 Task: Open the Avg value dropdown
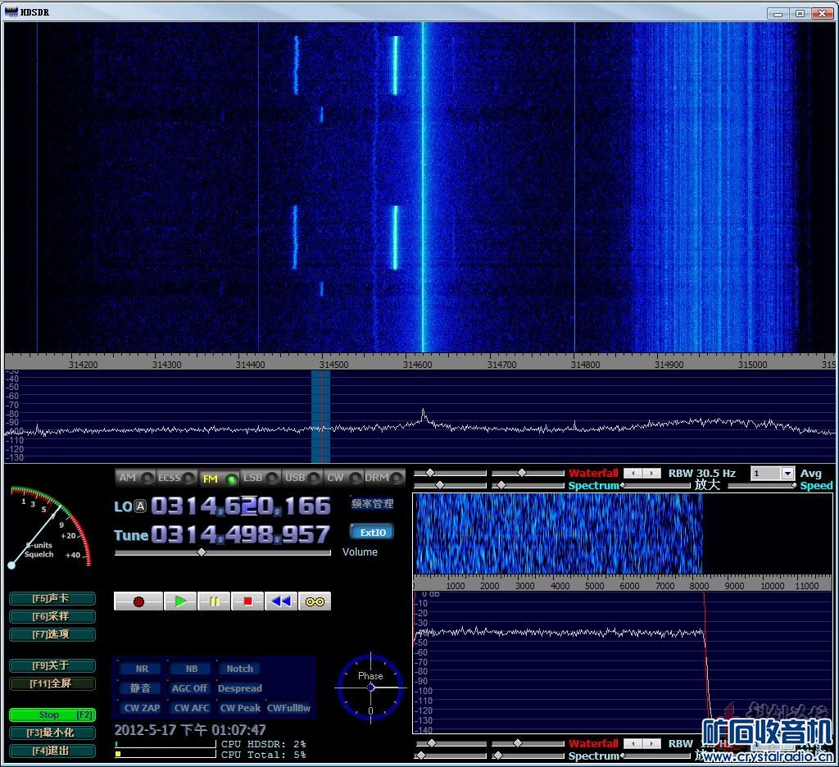pos(787,474)
